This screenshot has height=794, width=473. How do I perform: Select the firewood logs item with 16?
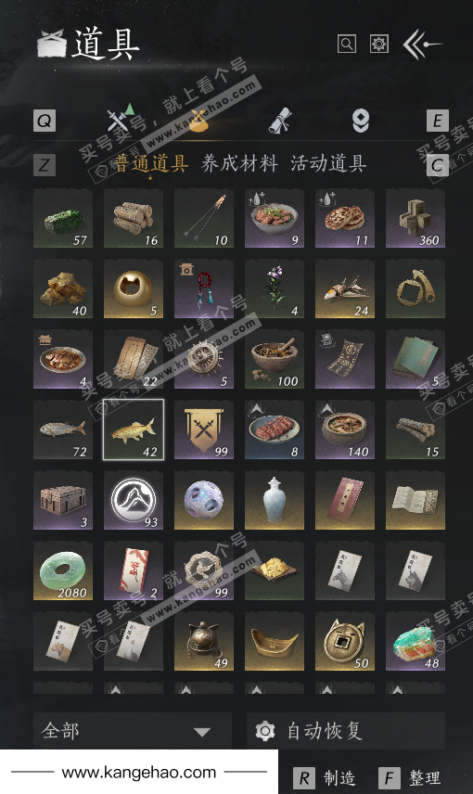[x=134, y=218]
